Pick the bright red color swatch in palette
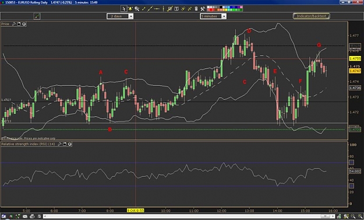Screen dimensions: 364x220 click(211, 10)
